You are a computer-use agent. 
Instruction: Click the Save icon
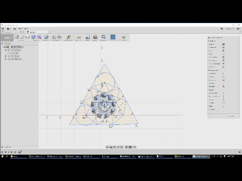tap(15, 29)
